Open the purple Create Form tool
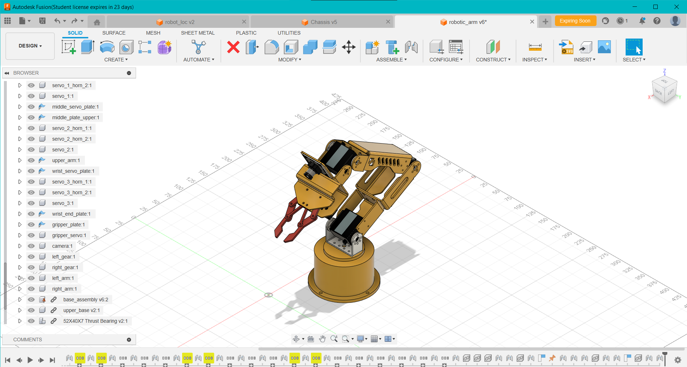This screenshot has width=687, height=367. pyautogui.click(x=164, y=47)
